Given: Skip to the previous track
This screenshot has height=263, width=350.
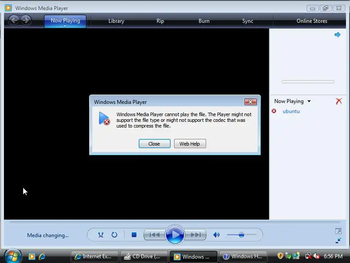Looking at the screenshot, I should 154,235.
